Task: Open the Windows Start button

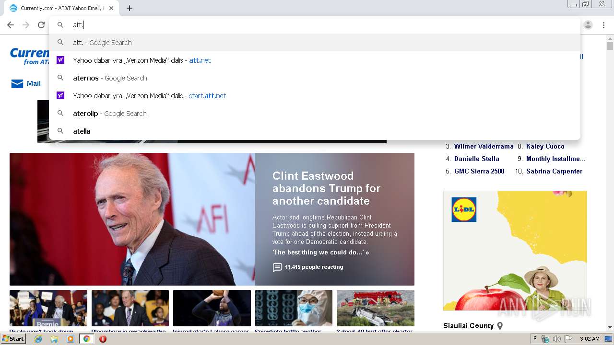Action: [x=13, y=339]
